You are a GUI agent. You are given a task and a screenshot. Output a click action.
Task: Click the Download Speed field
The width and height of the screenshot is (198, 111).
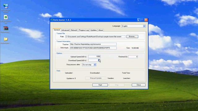point(94,60)
